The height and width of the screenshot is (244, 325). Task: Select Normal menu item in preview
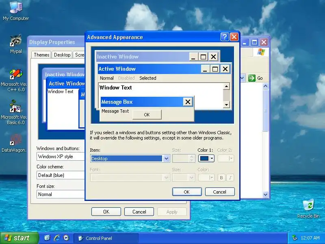point(107,78)
